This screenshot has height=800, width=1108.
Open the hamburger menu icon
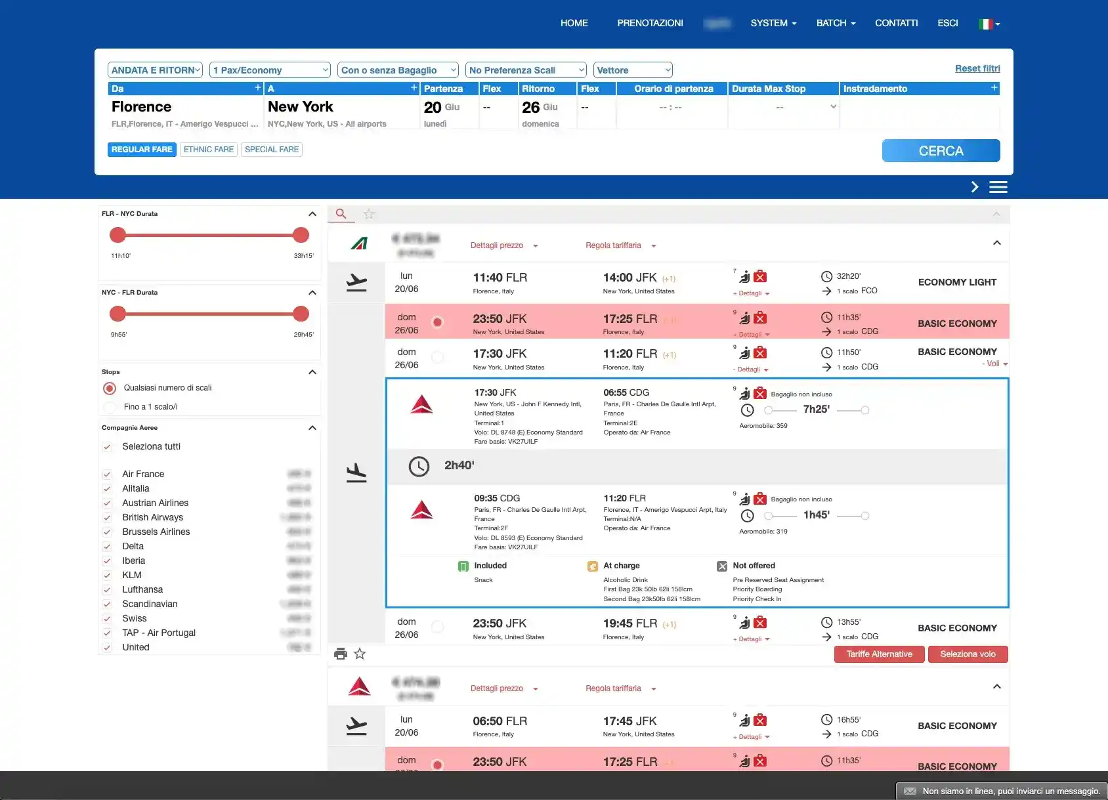pos(998,187)
